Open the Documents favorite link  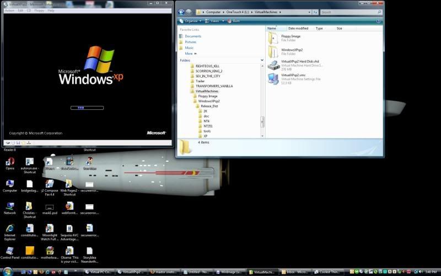pyautogui.click(x=193, y=36)
